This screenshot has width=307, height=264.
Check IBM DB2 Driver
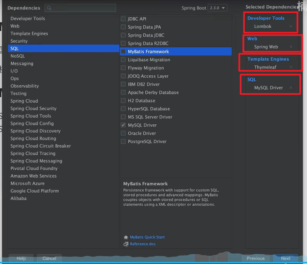123,84
